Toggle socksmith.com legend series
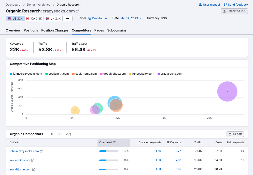Image resolution: width=253 pixels, height=175 pixels. click(x=57, y=74)
